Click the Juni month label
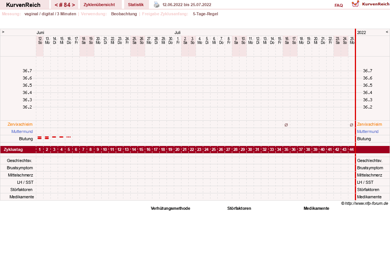Viewport: 390px width, 269px height. 40,32
